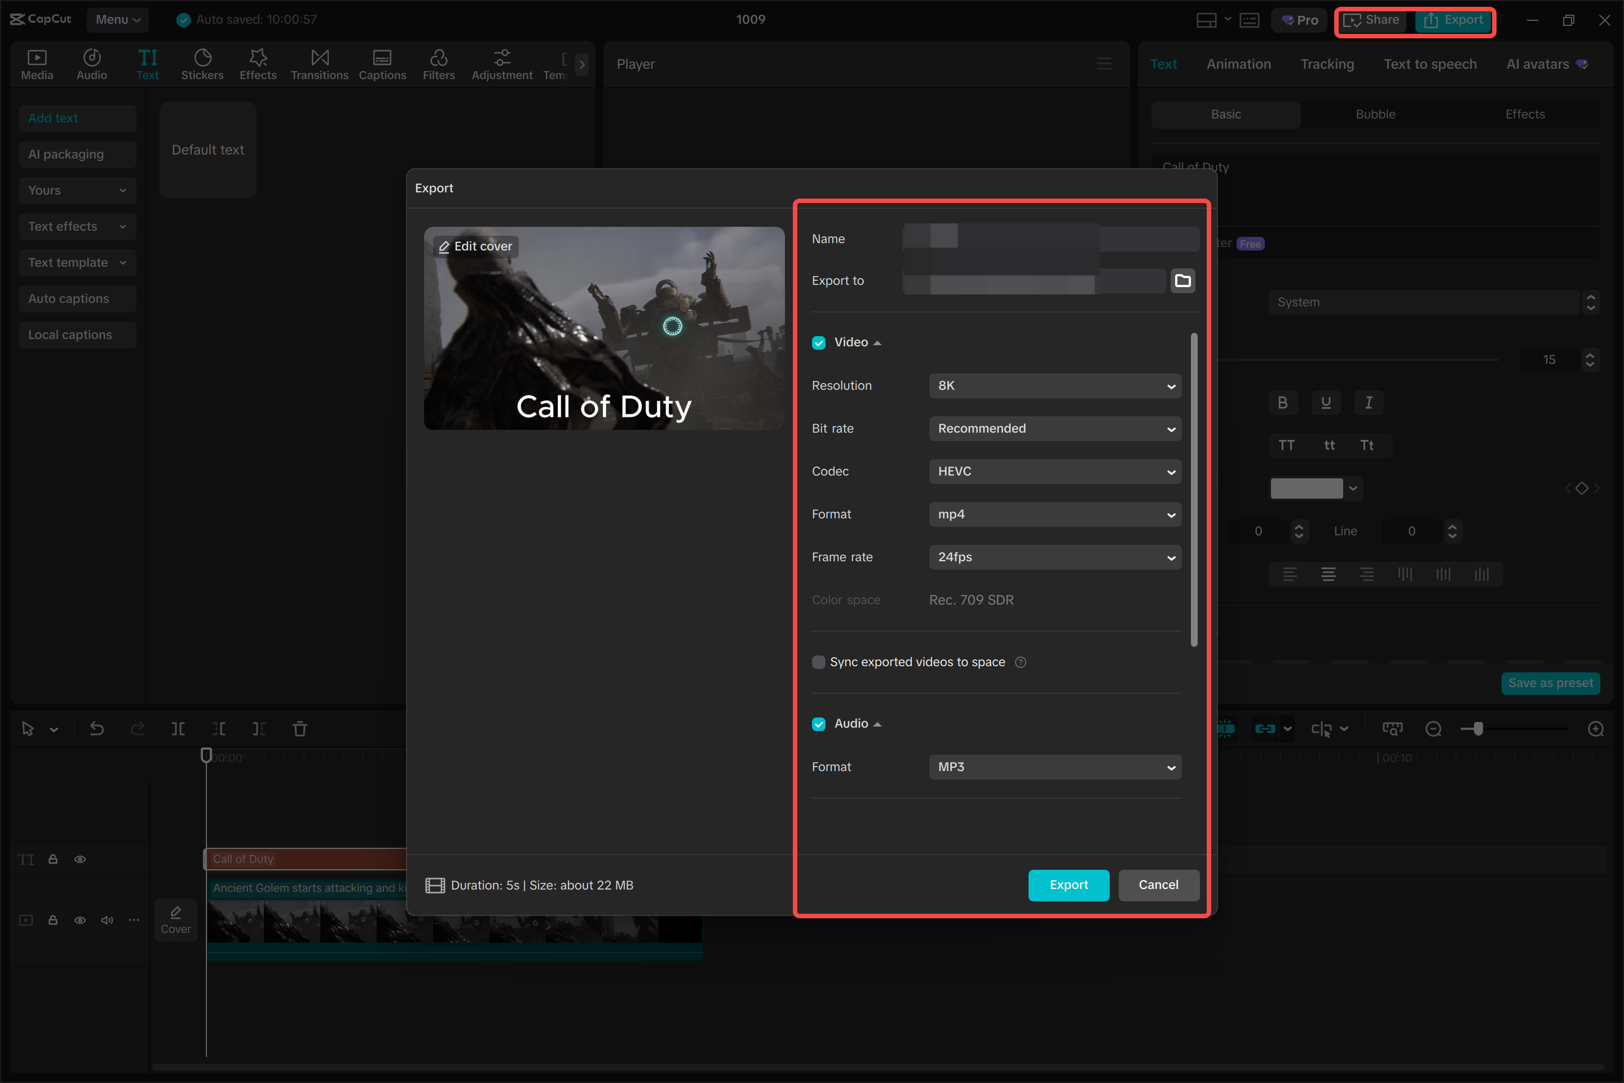Open the Transitions panel

tap(319, 64)
